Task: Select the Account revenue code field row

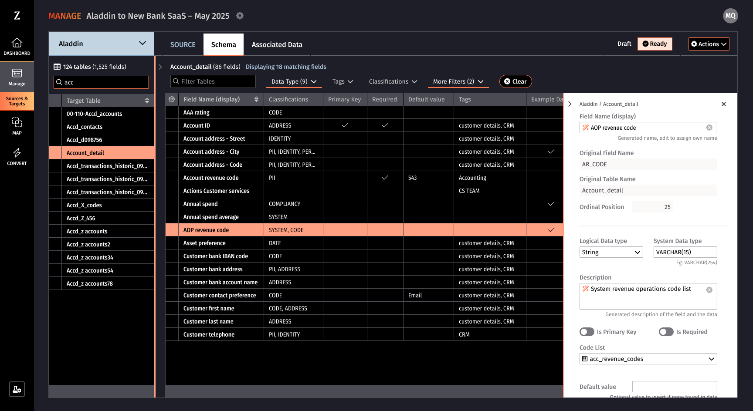Action: [x=364, y=178]
